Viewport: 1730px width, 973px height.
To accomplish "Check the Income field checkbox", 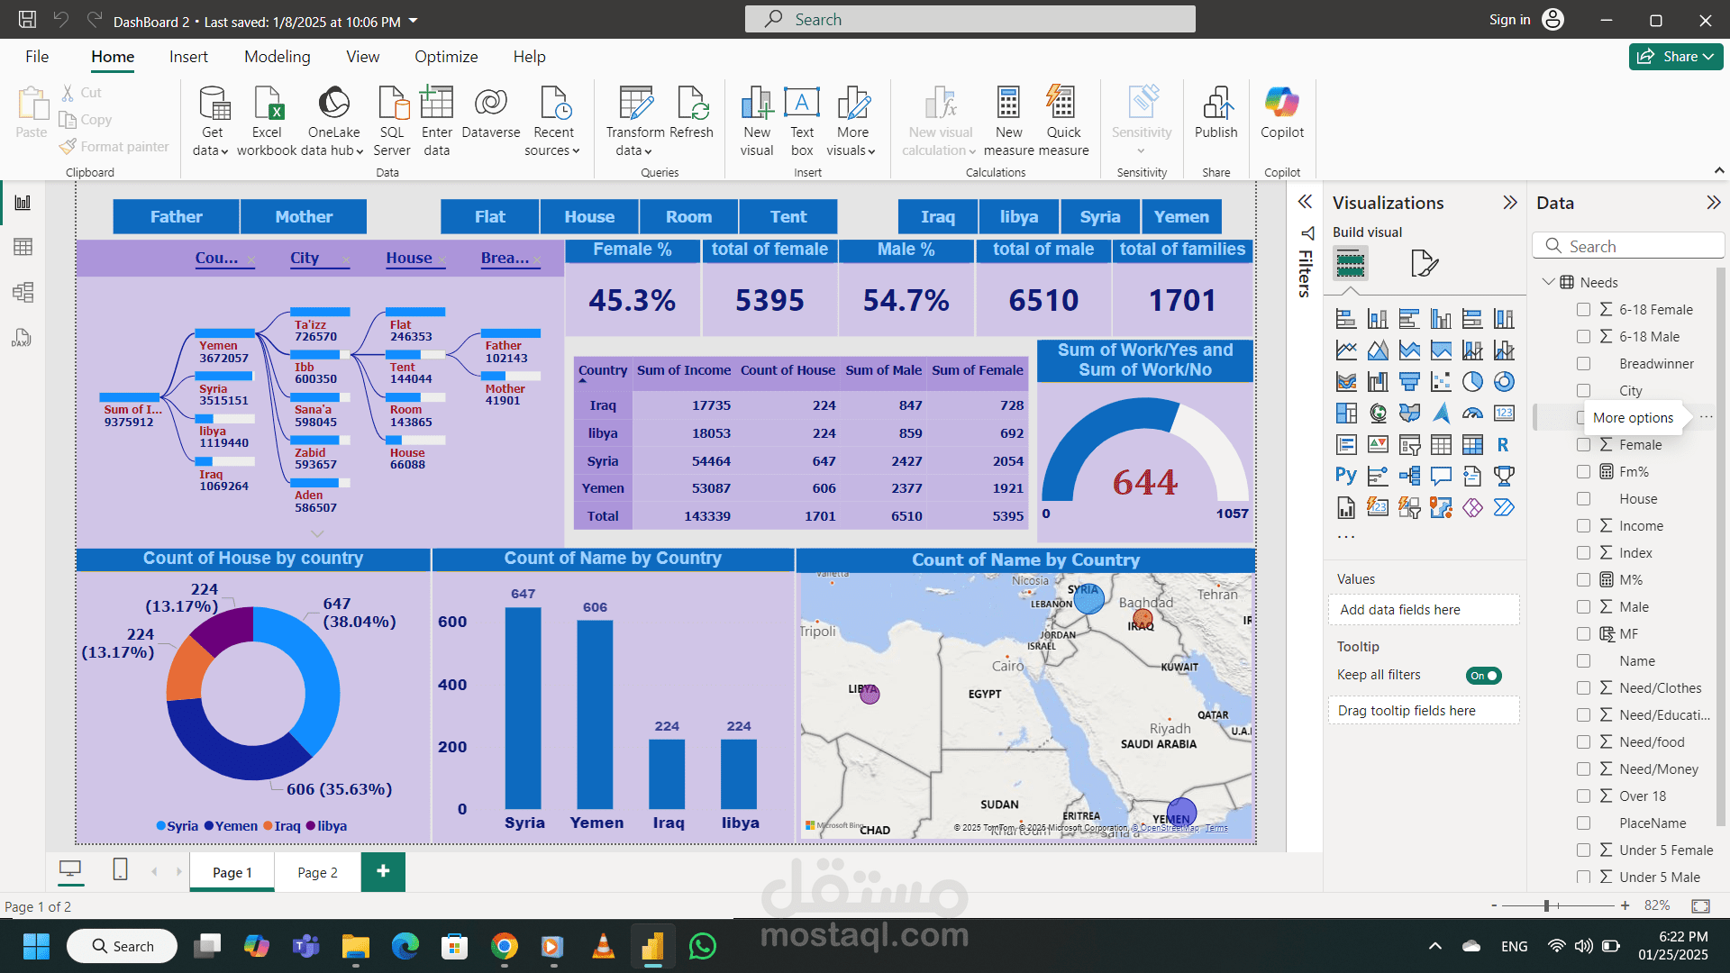I will coord(1583,526).
